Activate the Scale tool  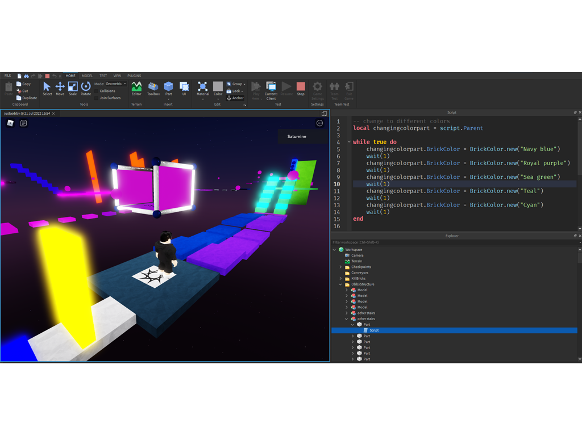[x=73, y=87]
